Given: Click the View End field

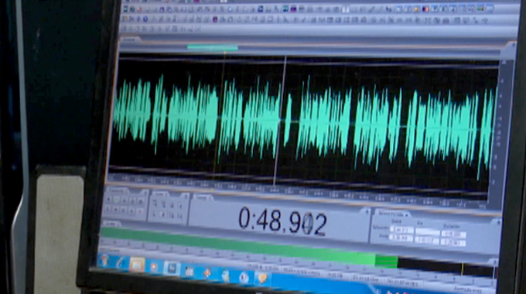Looking at the screenshot, I should click(427, 240).
